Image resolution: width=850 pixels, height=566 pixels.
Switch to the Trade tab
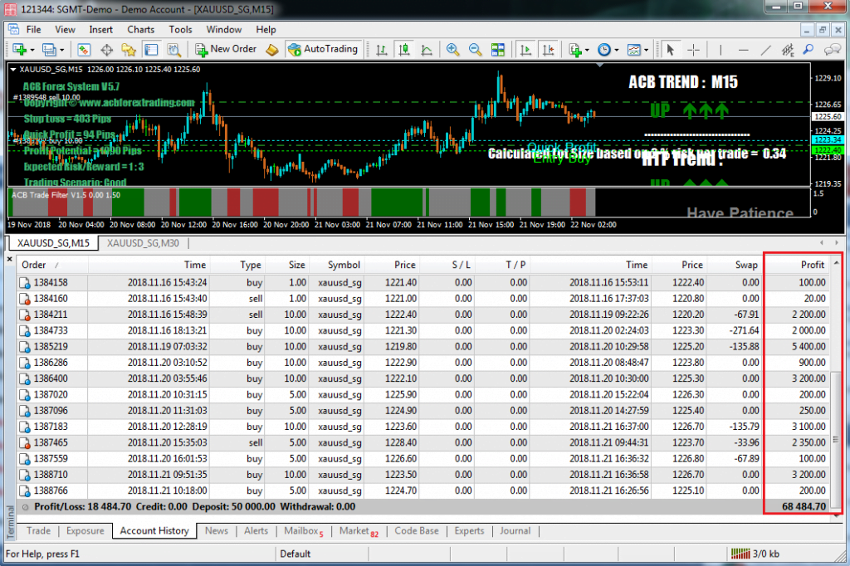click(x=38, y=531)
